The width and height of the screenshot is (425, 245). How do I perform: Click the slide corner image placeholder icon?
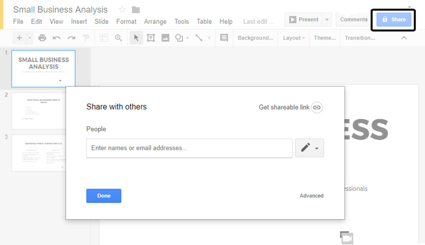[x=346, y=238]
